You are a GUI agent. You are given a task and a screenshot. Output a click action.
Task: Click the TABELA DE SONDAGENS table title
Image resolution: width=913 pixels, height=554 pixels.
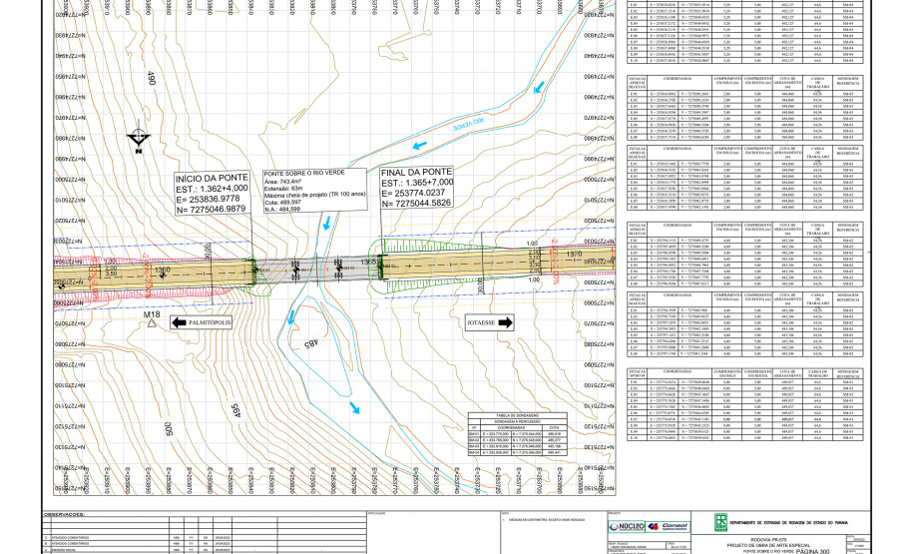[518, 416]
